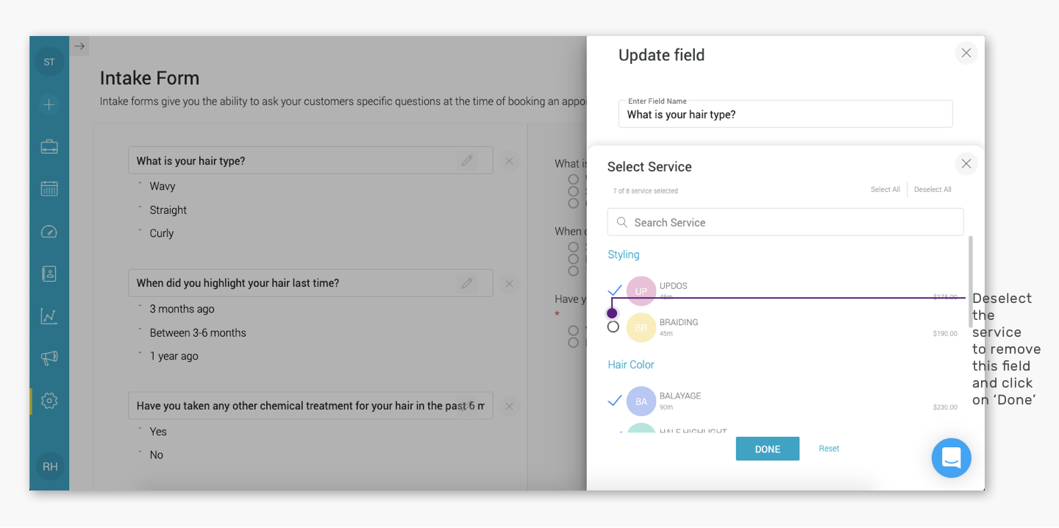
Task: Click the UP service avatar
Action: pos(641,291)
